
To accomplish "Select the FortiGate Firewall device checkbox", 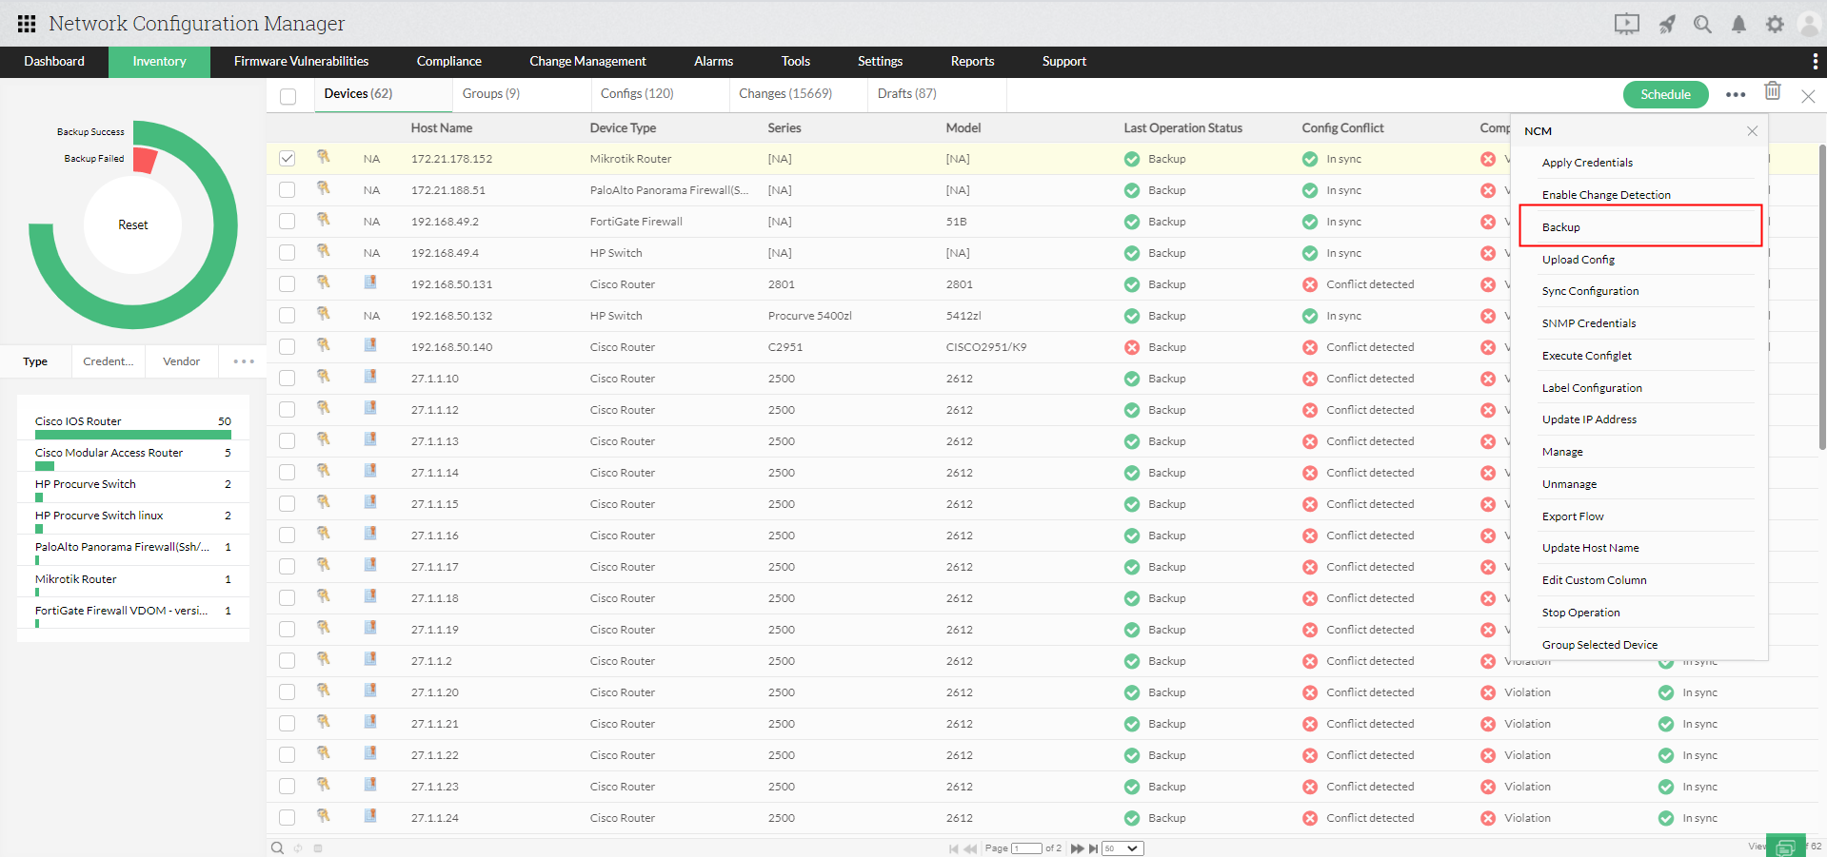I will 287,221.
